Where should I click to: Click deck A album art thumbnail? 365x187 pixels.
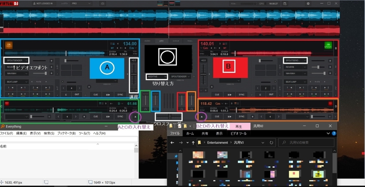coord(9,45)
